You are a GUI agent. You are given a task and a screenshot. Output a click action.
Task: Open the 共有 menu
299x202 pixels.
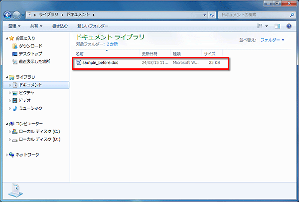[x=36, y=26]
